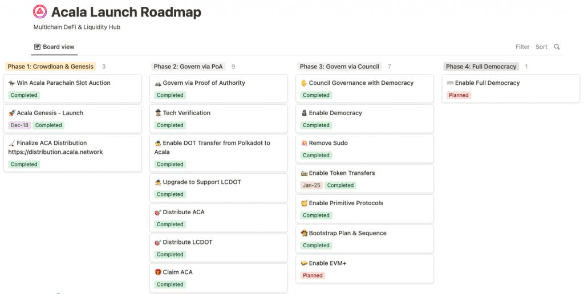Click the Planned tag on Enable EVM+
This screenshot has width=584, height=294.
[x=313, y=275]
